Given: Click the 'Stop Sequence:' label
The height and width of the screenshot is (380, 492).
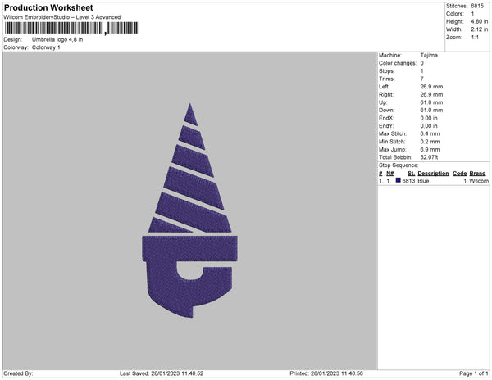Looking at the screenshot, I should [x=399, y=165].
